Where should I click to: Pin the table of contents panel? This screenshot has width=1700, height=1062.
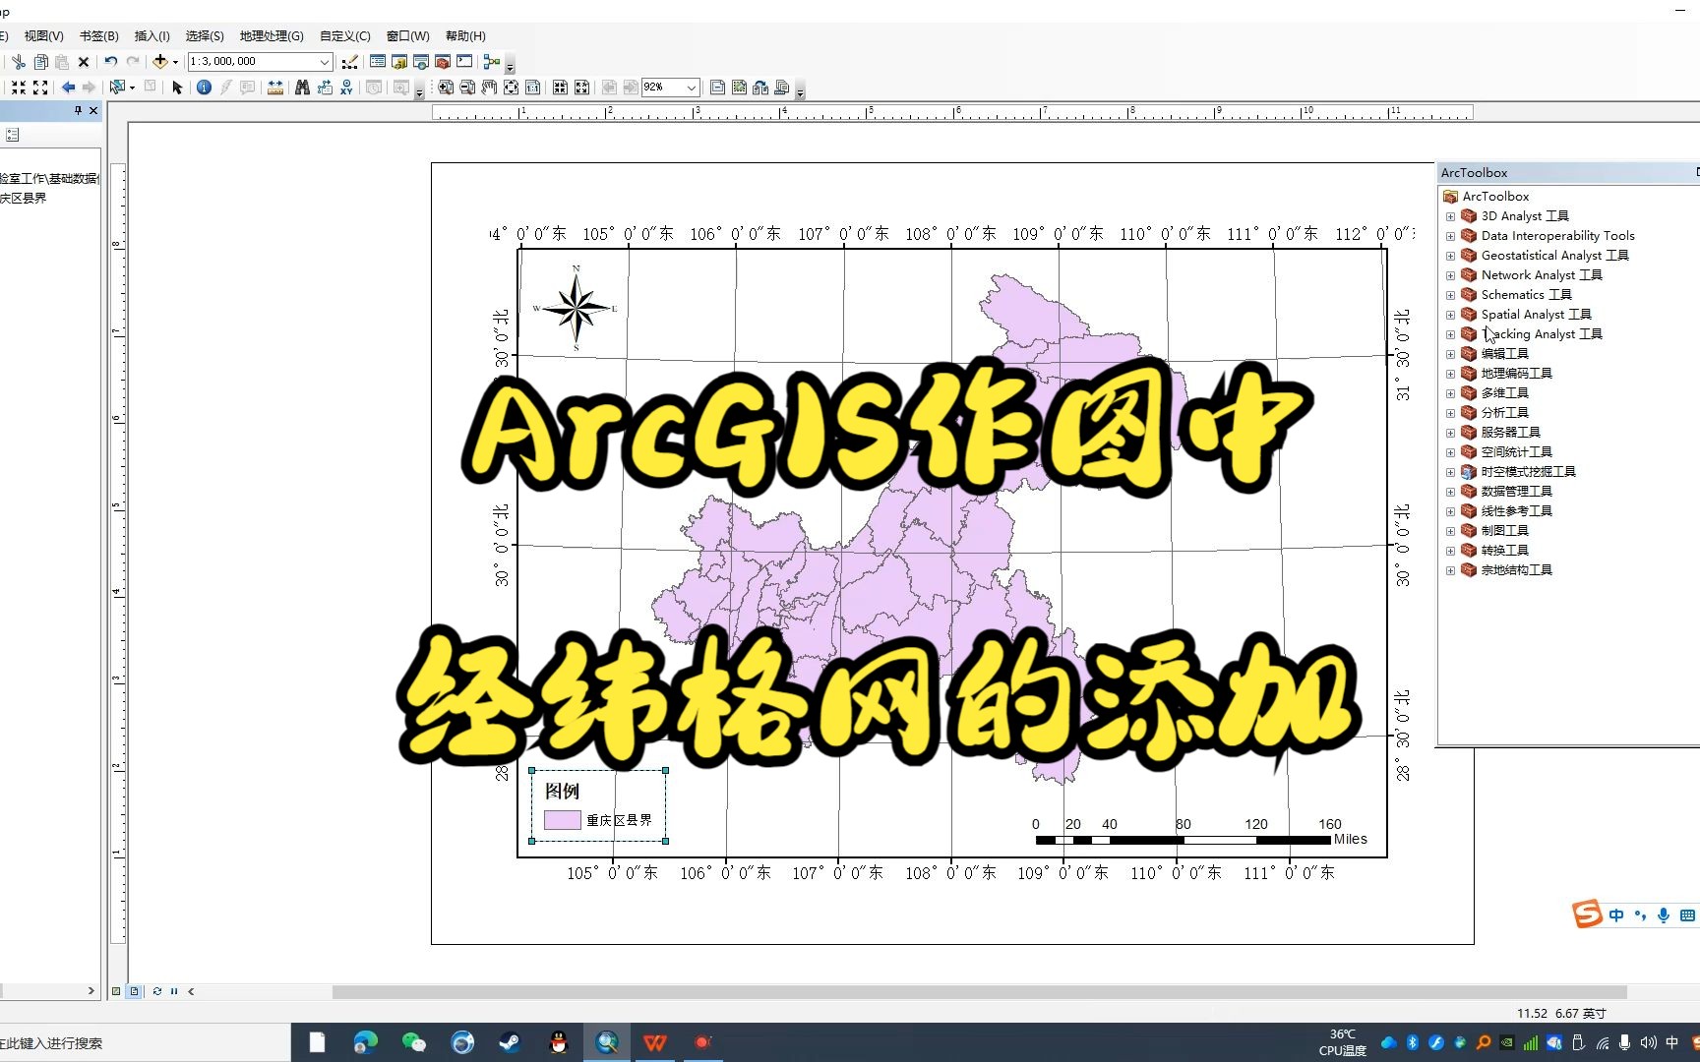78,111
